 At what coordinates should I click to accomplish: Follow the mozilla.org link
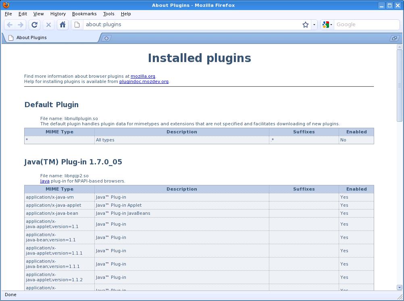click(x=143, y=76)
